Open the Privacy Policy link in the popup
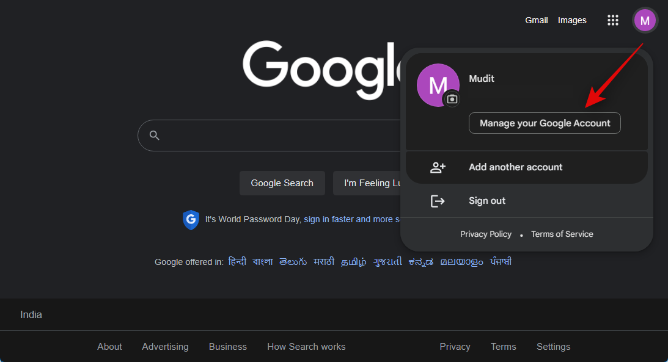The width and height of the screenshot is (668, 362). pos(486,234)
